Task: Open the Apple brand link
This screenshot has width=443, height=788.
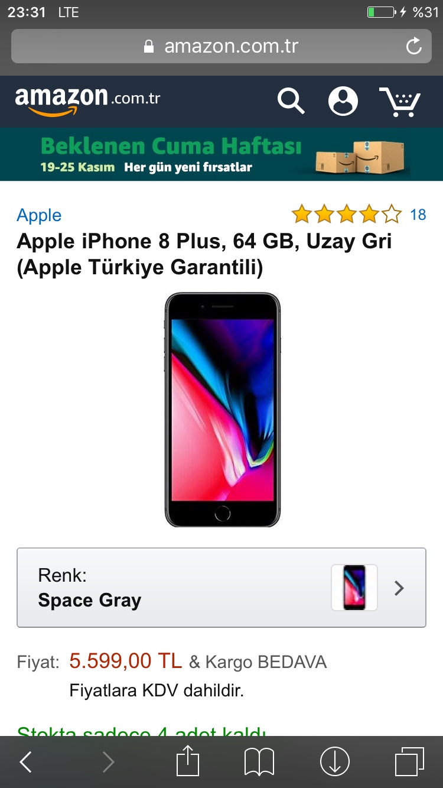Action: pyautogui.click(x=39, y=215)
